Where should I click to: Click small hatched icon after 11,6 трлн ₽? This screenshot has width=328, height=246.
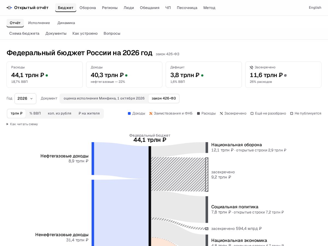(x=285, y=75)
